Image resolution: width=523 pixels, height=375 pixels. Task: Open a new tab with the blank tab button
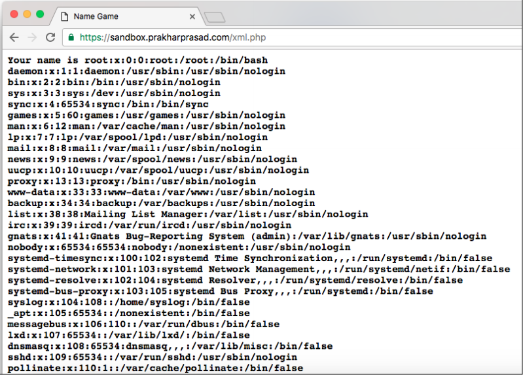[x=215, y=17]
